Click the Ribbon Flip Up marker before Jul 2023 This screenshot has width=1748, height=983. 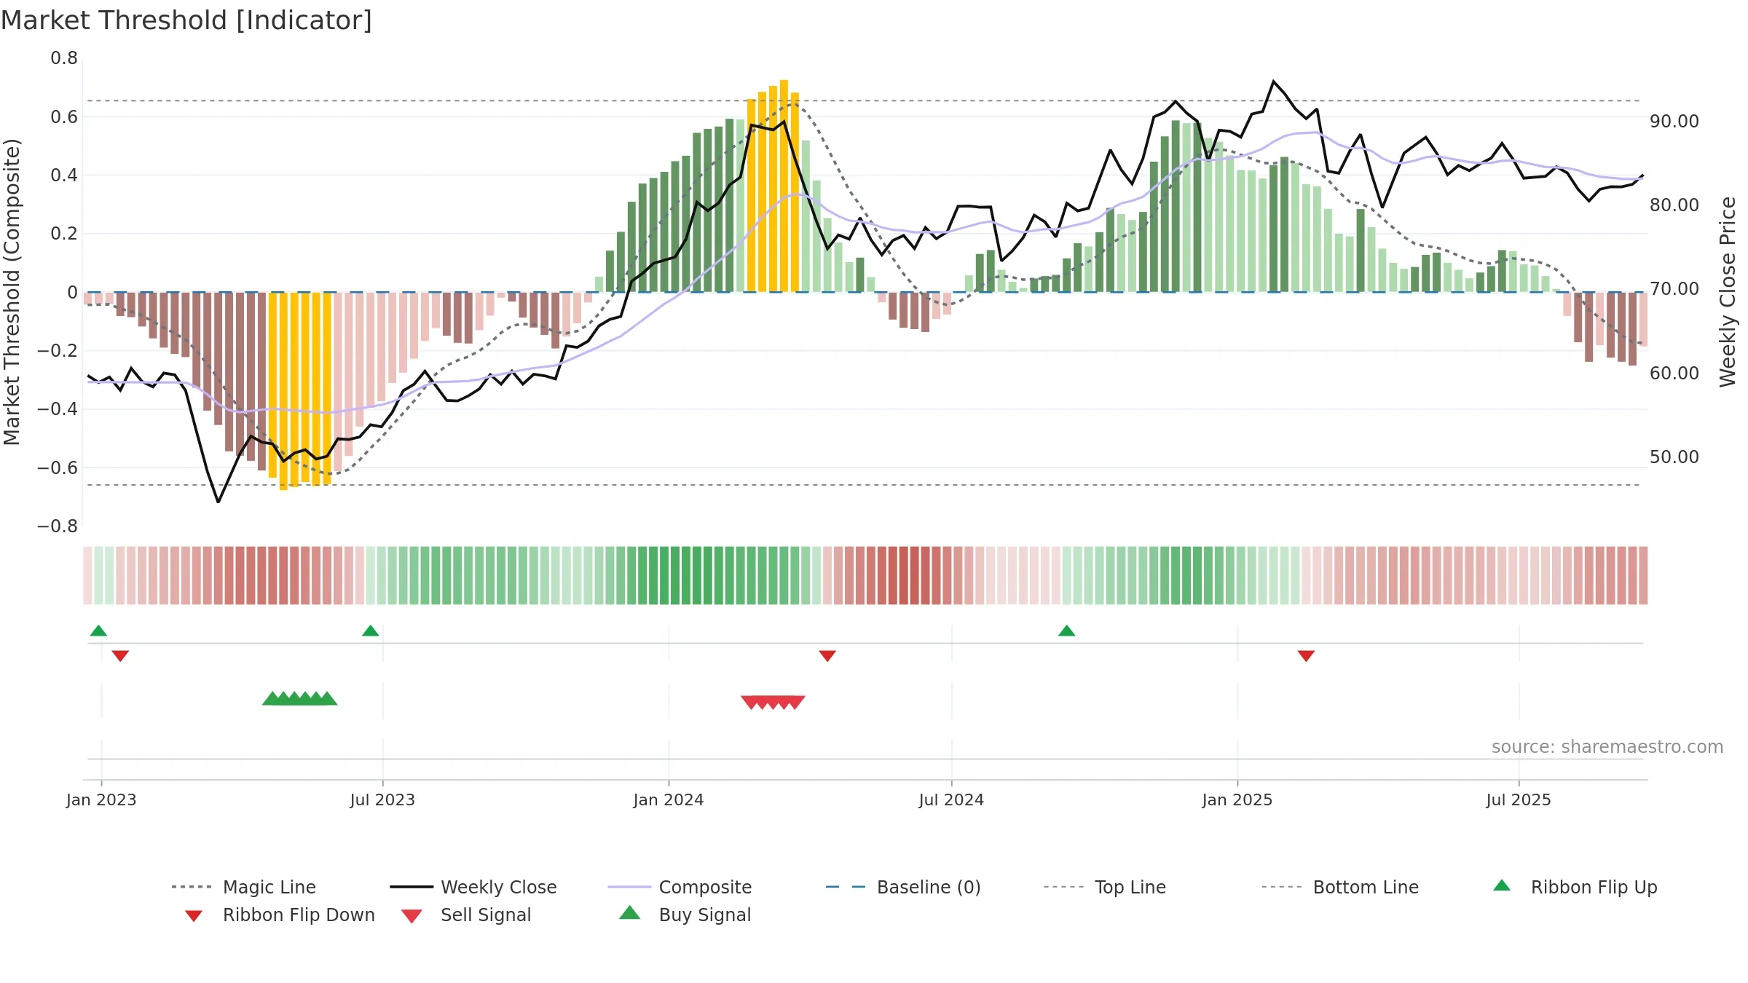point(370,631)
